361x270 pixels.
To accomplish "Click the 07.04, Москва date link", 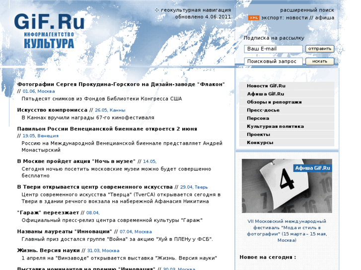I will (136, 232).
